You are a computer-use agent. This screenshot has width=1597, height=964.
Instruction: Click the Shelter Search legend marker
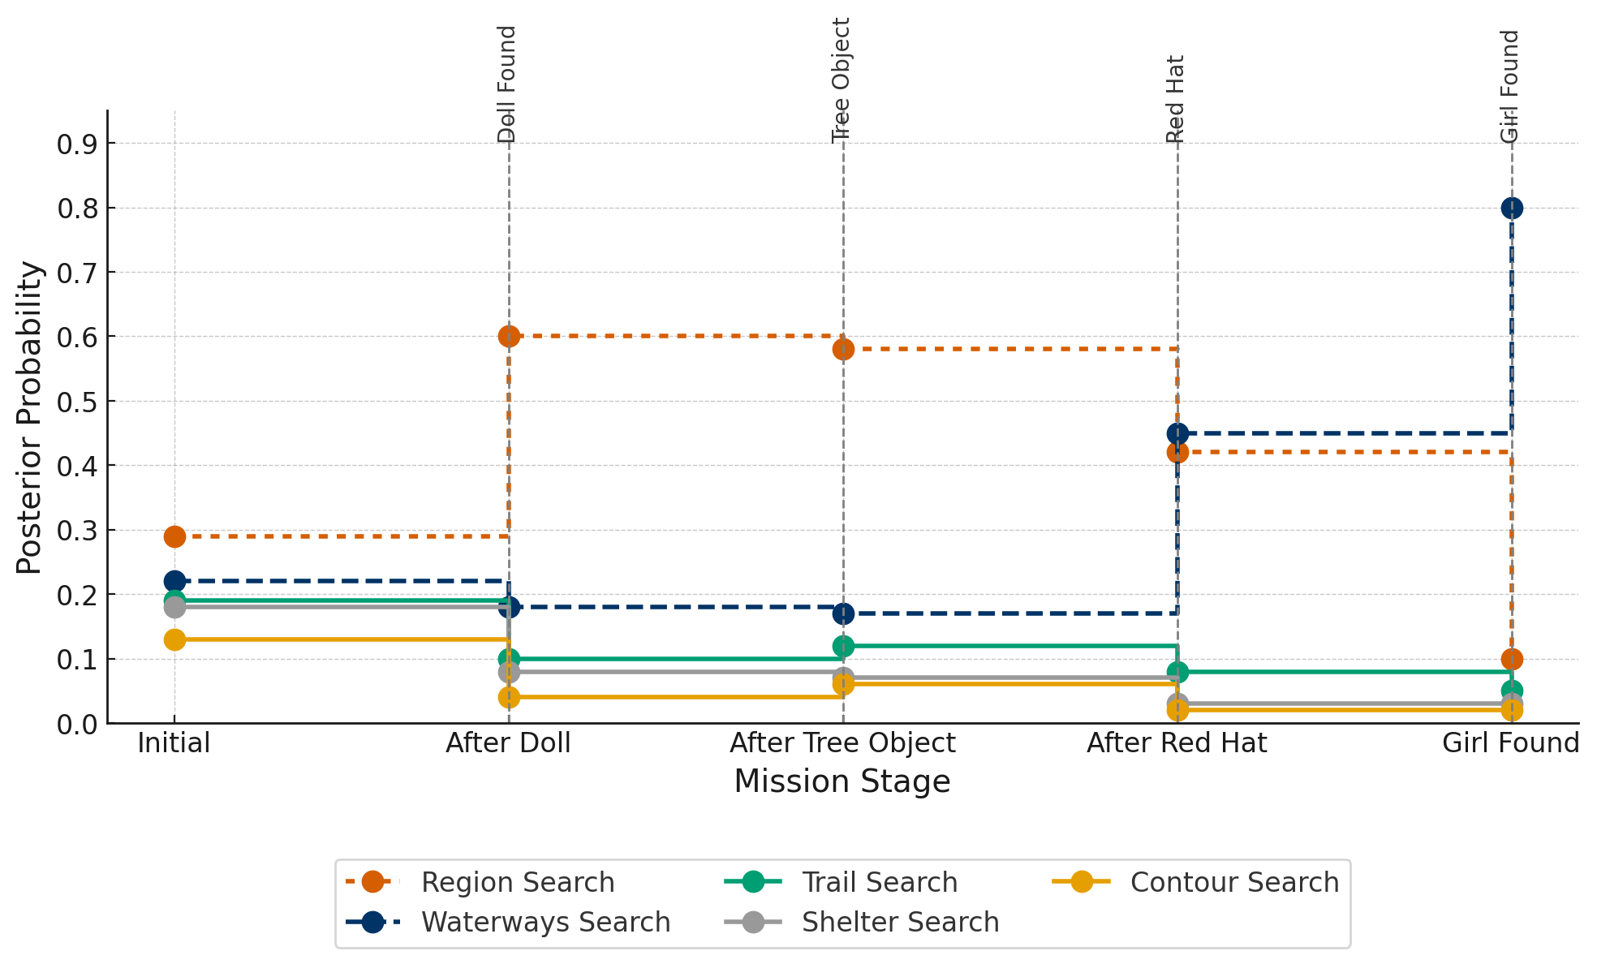click(753, 922)
